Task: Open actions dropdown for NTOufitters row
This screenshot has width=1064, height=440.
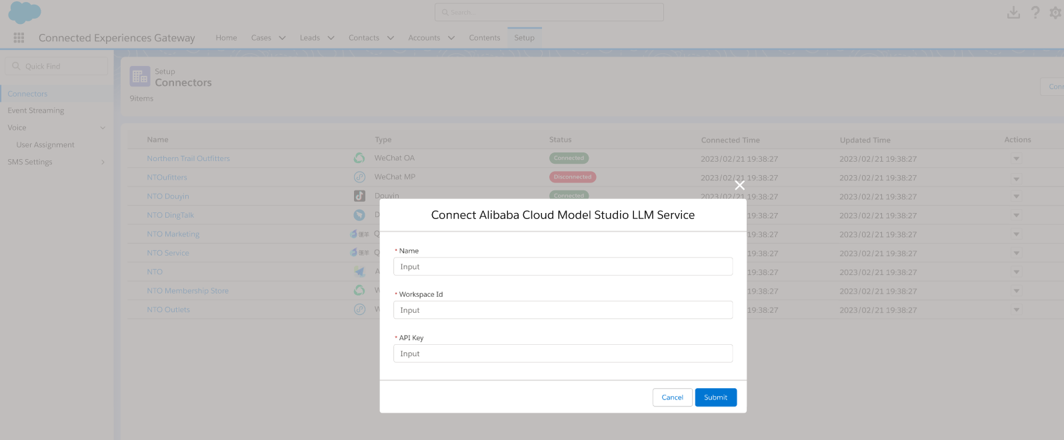Action: (1017, 178)
